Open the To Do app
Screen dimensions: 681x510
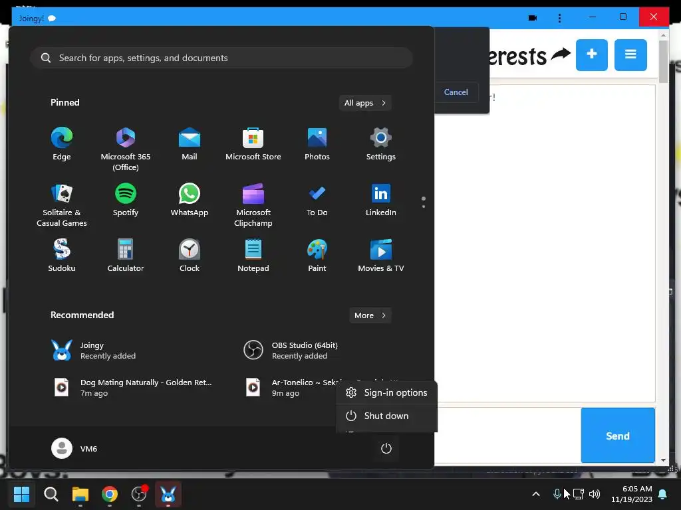coord(317,200)
